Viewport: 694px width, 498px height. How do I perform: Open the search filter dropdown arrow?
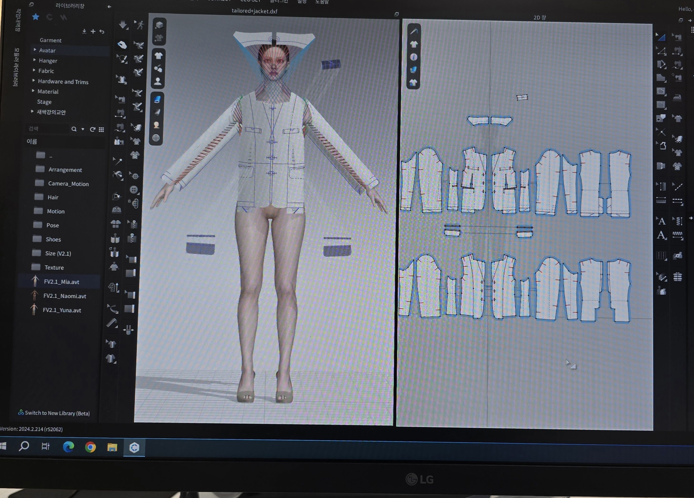83,129
